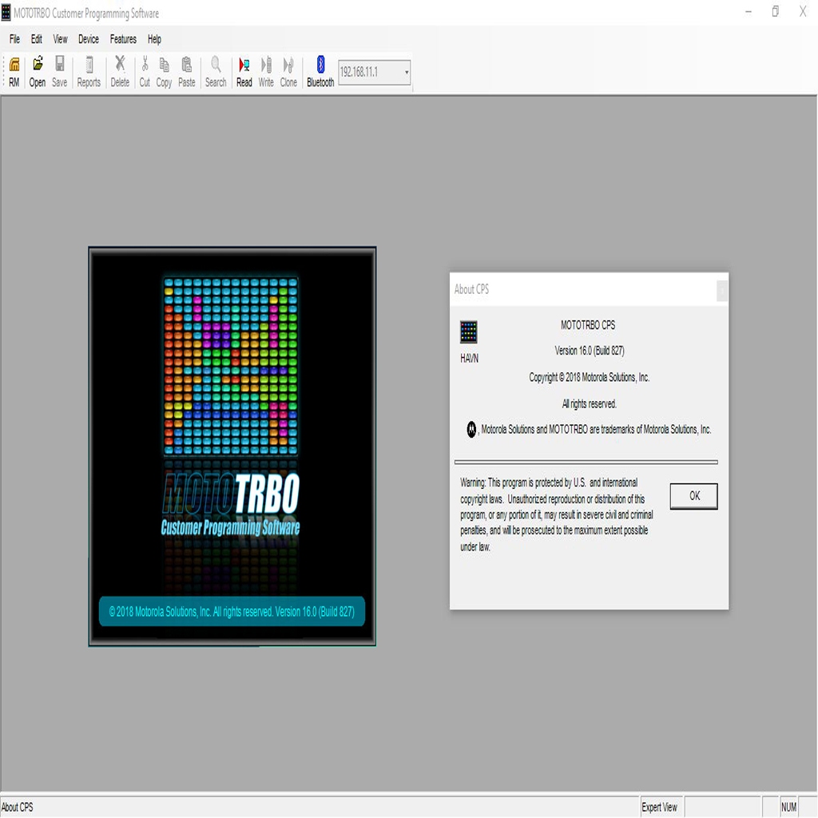Viewport: 818px width, 818px height.
Task: Click the Bluetooth toolbar icon
Action: point(320,72)
